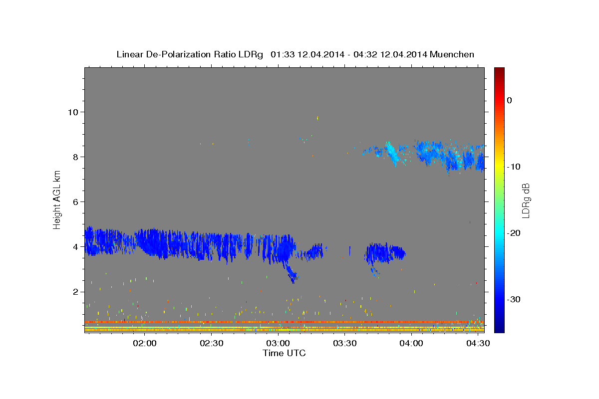Click the dark blue bottom of colorbar
The image size is (599, 399).
499,328
